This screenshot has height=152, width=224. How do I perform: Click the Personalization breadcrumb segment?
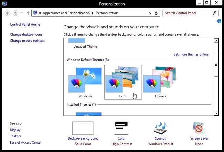click(x=107, y=13)
